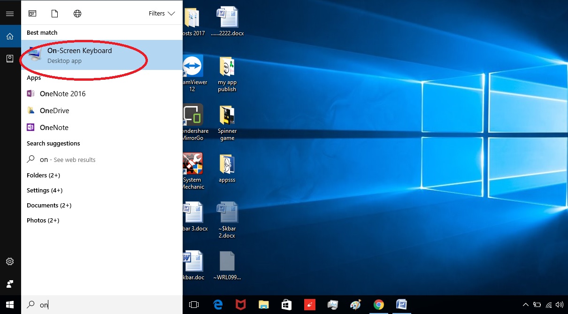Image resolution: width=568 pixels, height=314 pixels.
Task: Select the '......2222.docx' desktop document
Action: click(x=227, y=22)
